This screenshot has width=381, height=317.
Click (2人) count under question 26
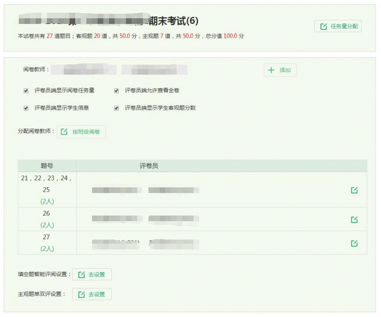(46, 225)
